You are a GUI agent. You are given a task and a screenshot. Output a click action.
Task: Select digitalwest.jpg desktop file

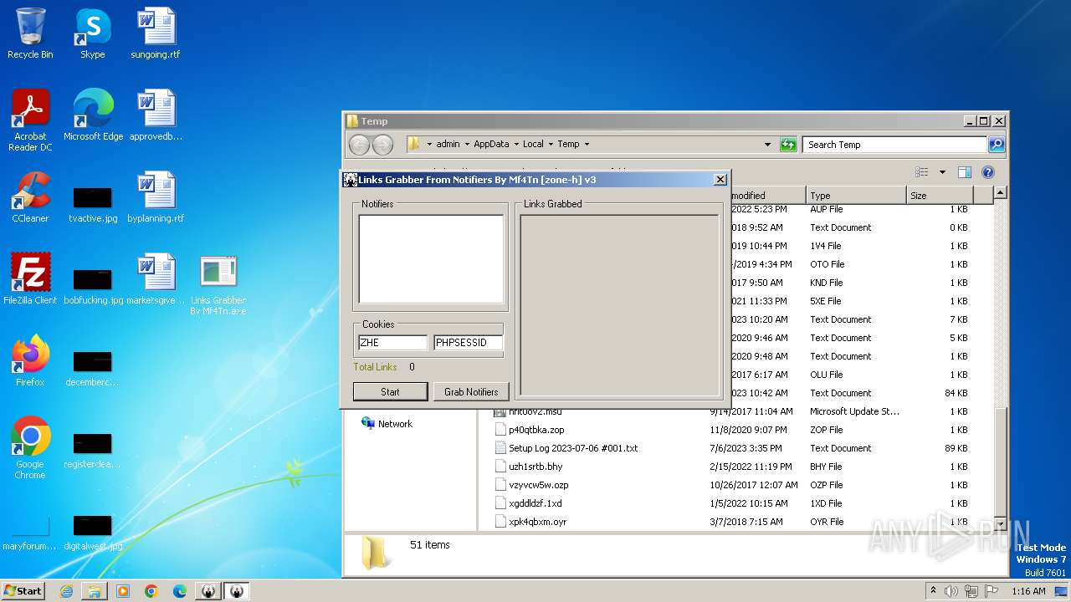click(93, 533)
